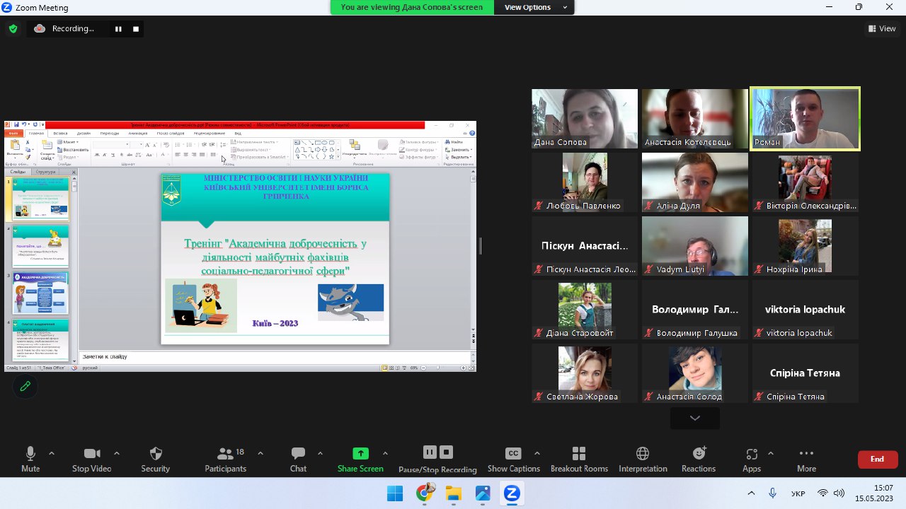The width and height of the screenshot is (906, 509).
Task: Open the Interpretation globe icon
Action: click(x=643, y=459)
